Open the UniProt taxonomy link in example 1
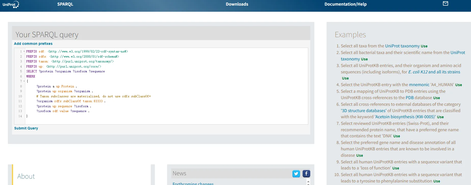 (402, 46)
